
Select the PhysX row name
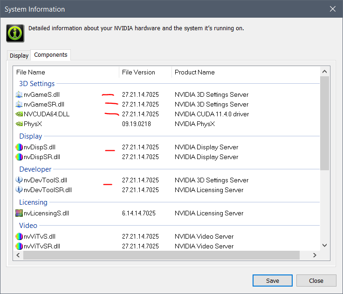click(x=33, y=124)
